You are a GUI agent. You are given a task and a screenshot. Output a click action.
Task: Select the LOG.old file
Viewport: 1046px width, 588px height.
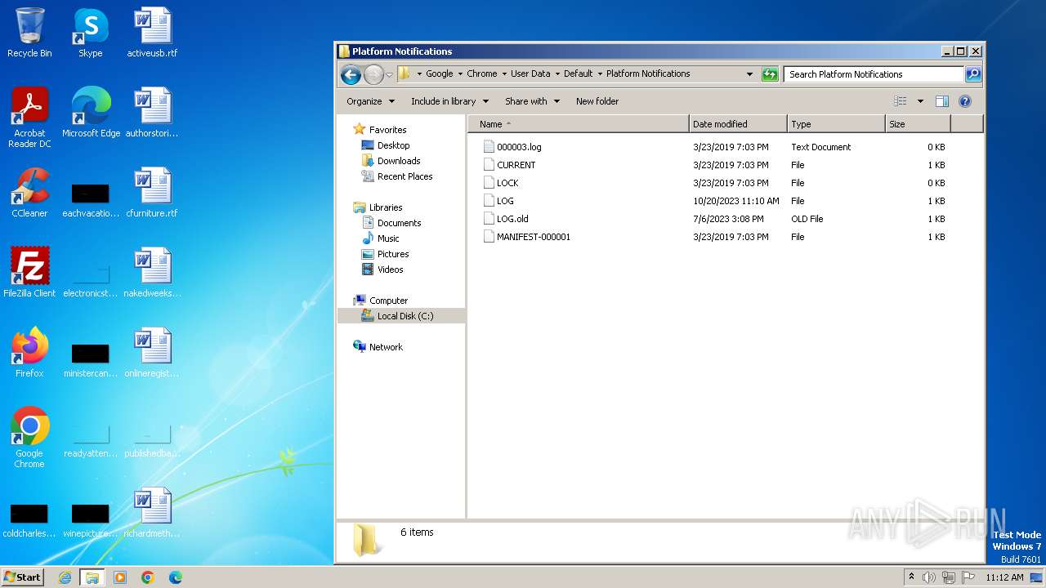(x=512, y=219)
